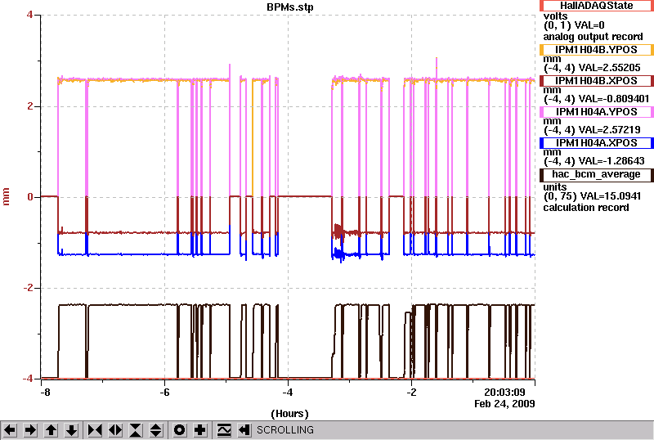Click the BPMs.stp graph title

pyautogui.click(x=290, y=7)
